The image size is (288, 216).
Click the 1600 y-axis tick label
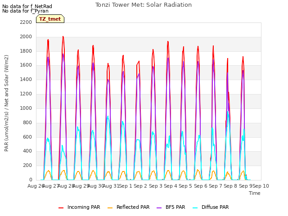pos(26,65)
